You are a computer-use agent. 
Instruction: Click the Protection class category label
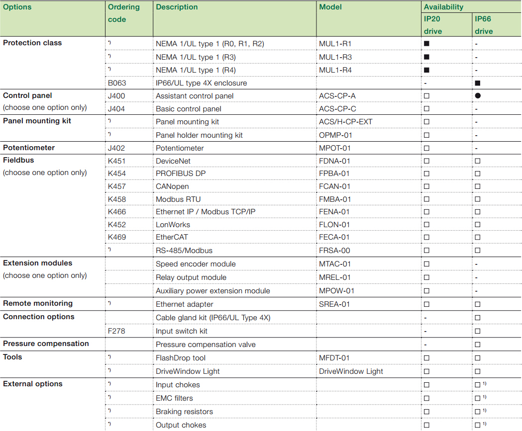tap(32, 43)
